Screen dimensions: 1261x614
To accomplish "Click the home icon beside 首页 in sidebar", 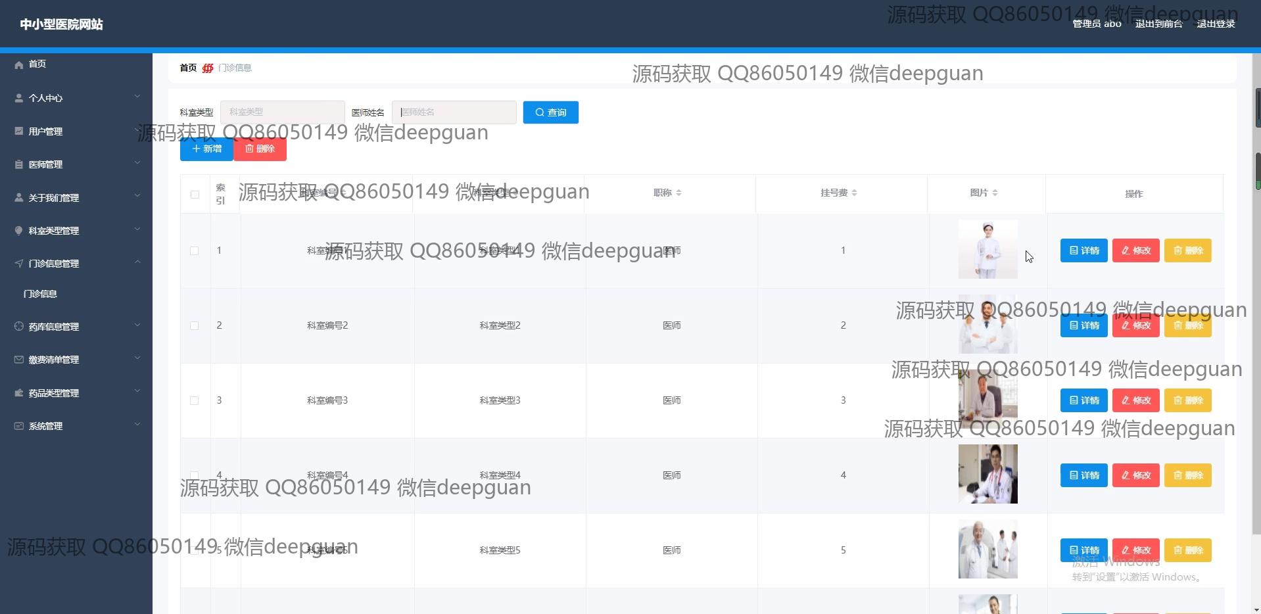I will tap(19, 64).
